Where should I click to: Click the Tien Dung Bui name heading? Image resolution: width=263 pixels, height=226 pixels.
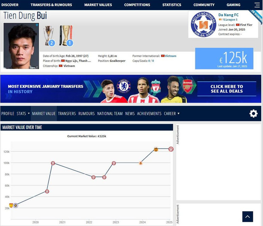pyautogui.click(x=25, y=16)
